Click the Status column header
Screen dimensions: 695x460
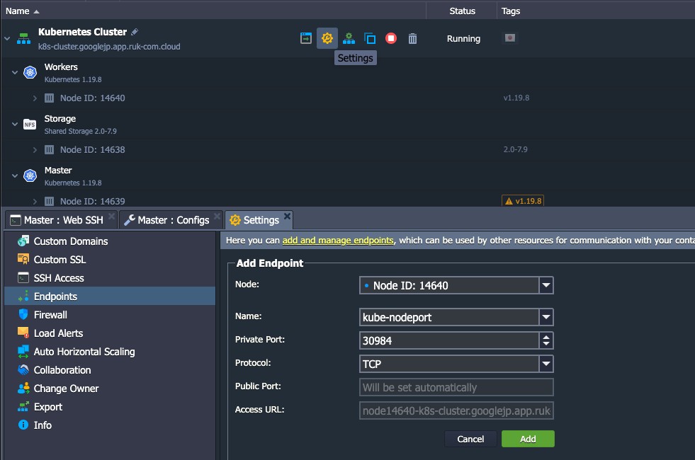(x=463, y=11)
